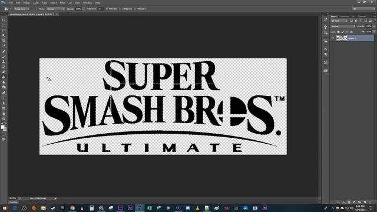This screenshot has height=212, width=377.
Task: Open the layer Opacity dropdown arrow
Action: [x=374, y=26]
